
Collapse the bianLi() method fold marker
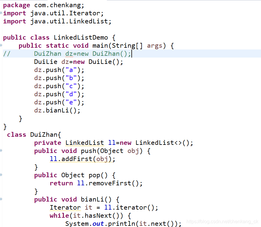[x=1, y=199]
